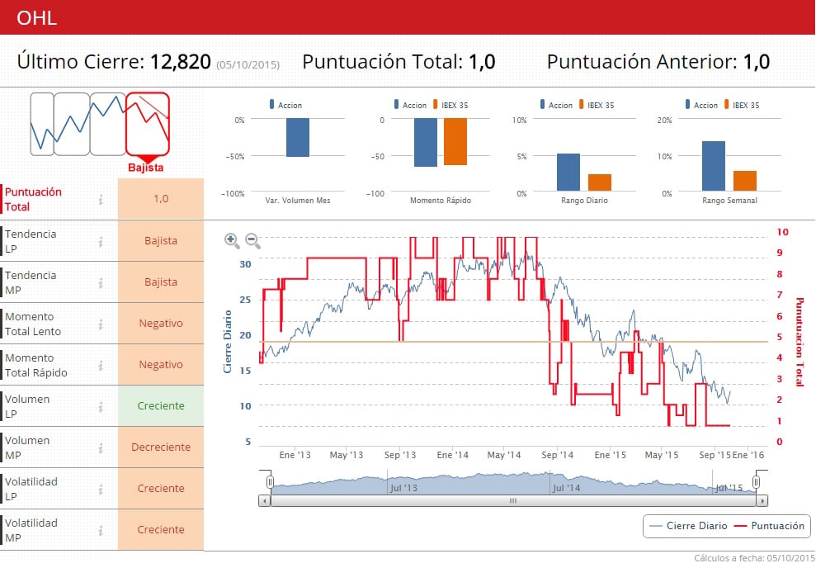Toggle IBEX 35 legend in Rango Semanal chart
Viewport: 816px width, 568px height.
point(742,105)
